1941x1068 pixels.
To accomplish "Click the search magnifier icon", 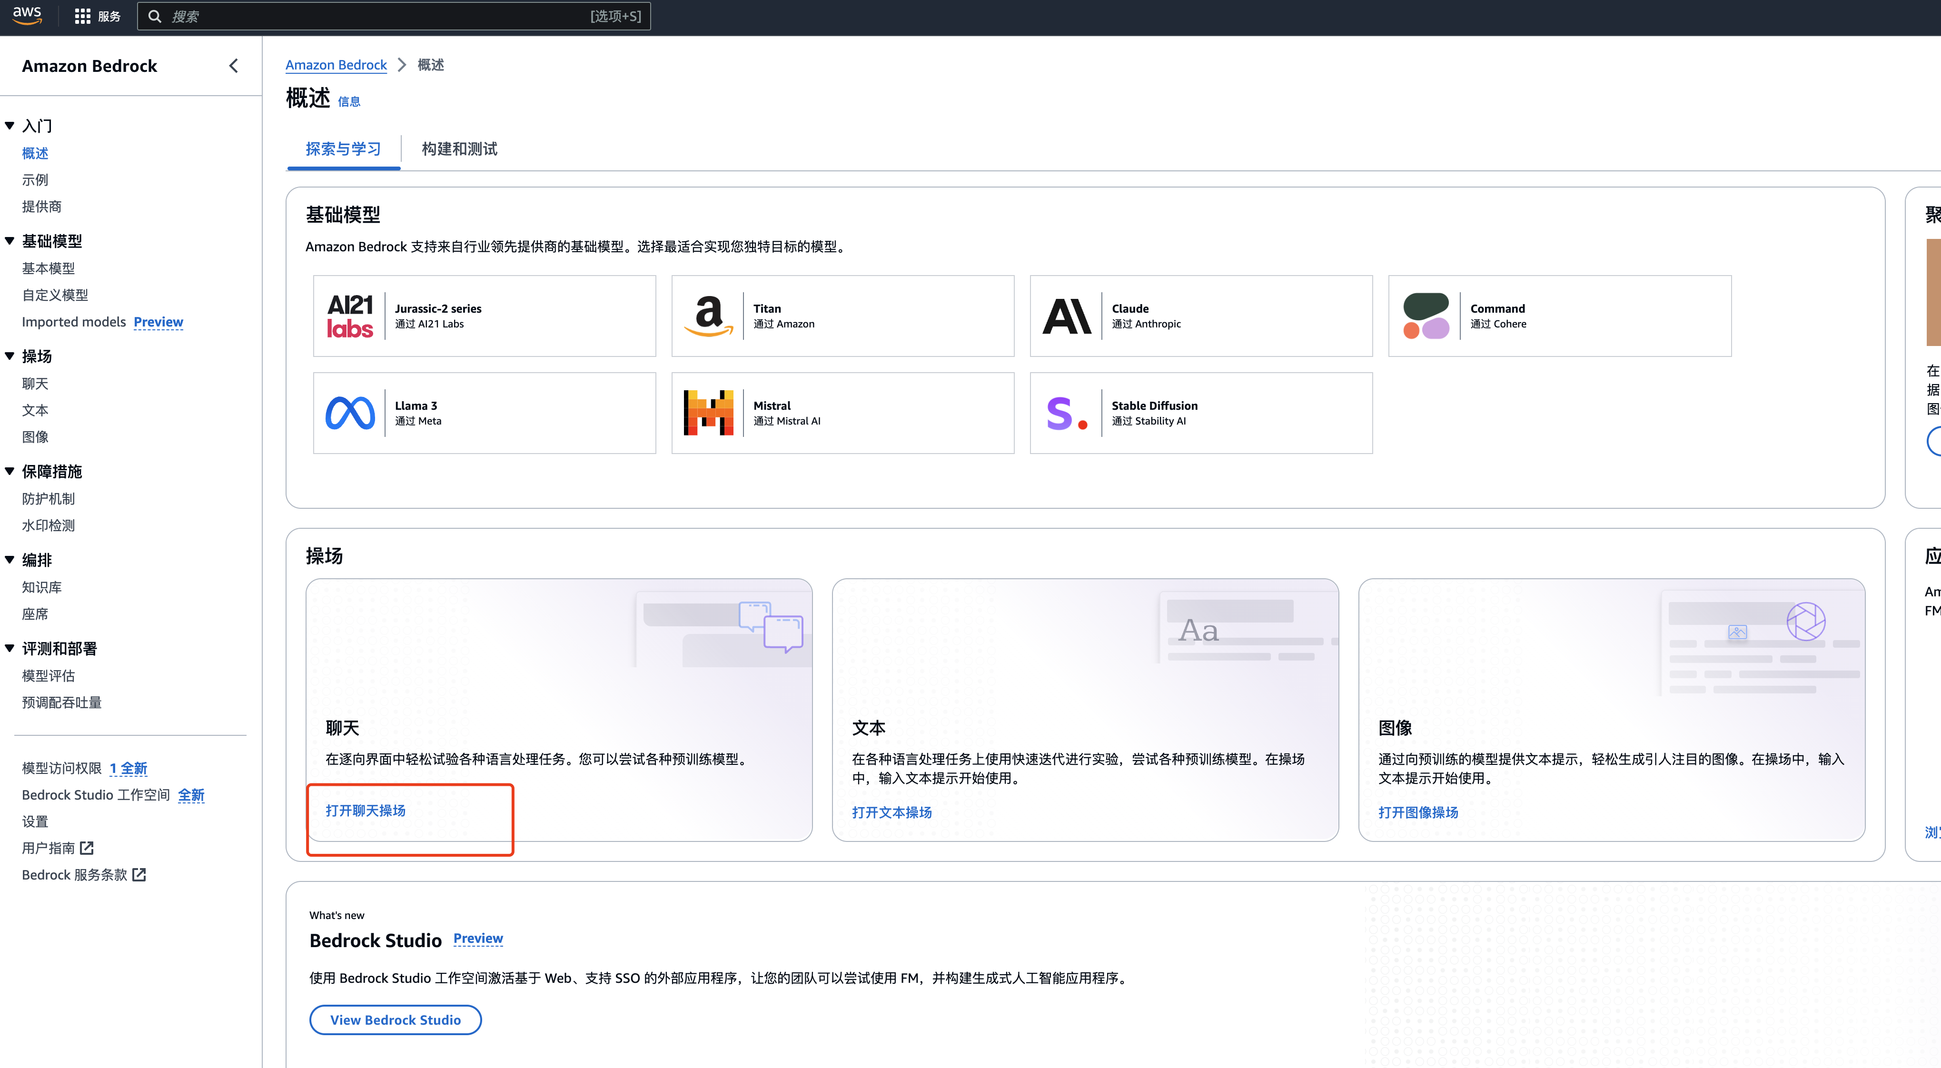I will (x=155, y=17).
